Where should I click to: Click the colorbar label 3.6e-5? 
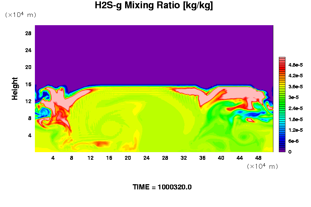click(x=295, y=87)
